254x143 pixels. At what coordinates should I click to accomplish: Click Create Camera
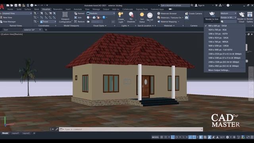click(194, 14)
